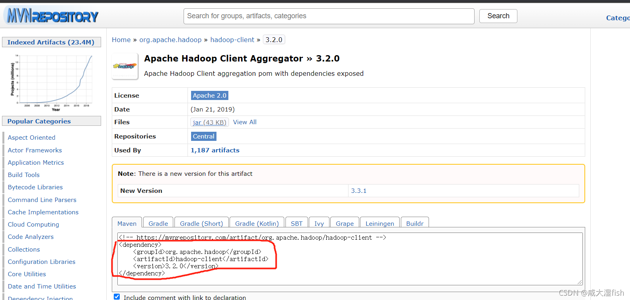Image resolution: width=630 pixels, height=300 pixels.
Task: Open the 1,187 artifacts usage link
Action: coord(215,150)
